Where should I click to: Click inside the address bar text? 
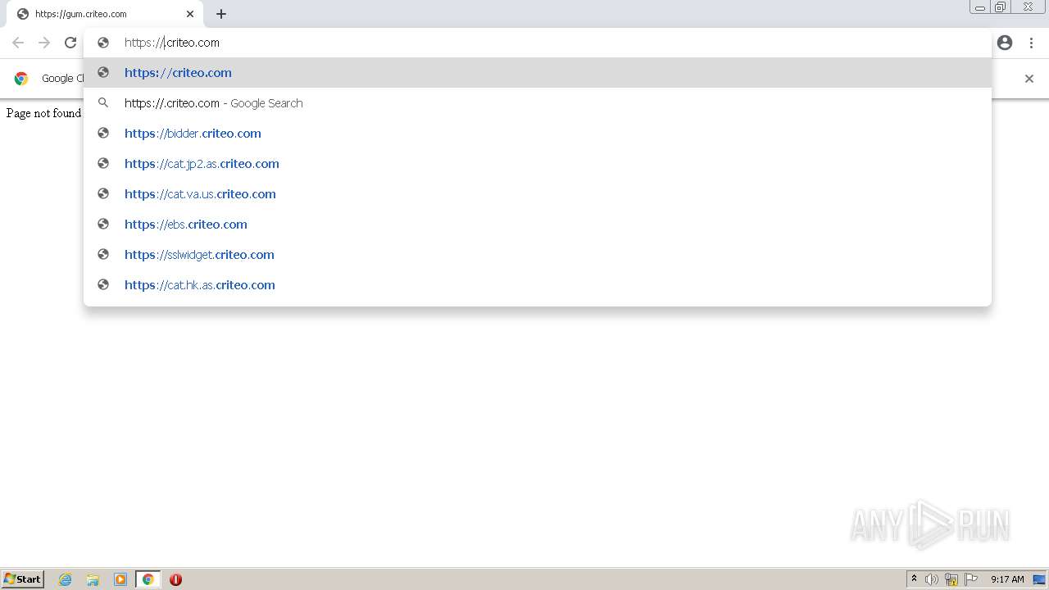[172, 43]
